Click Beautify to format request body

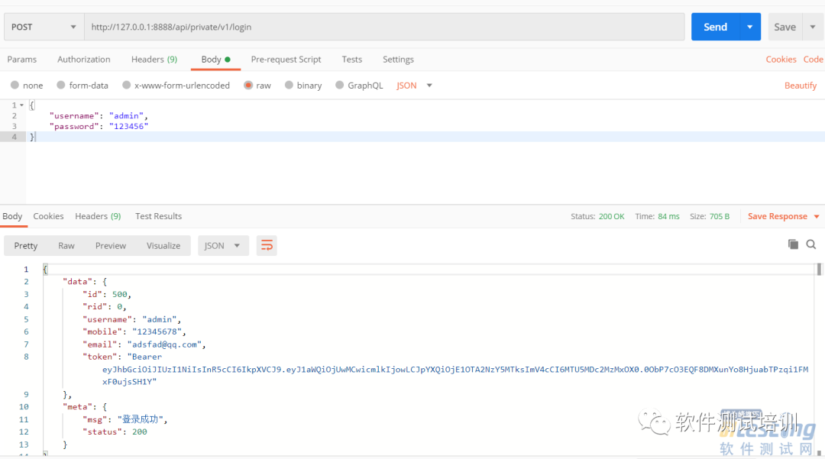click(801, 86)
